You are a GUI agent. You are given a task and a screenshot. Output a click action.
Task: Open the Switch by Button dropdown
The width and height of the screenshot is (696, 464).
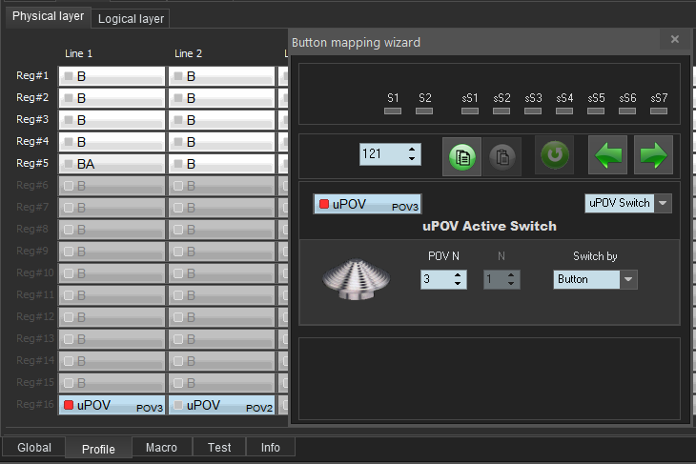point(628,279)
